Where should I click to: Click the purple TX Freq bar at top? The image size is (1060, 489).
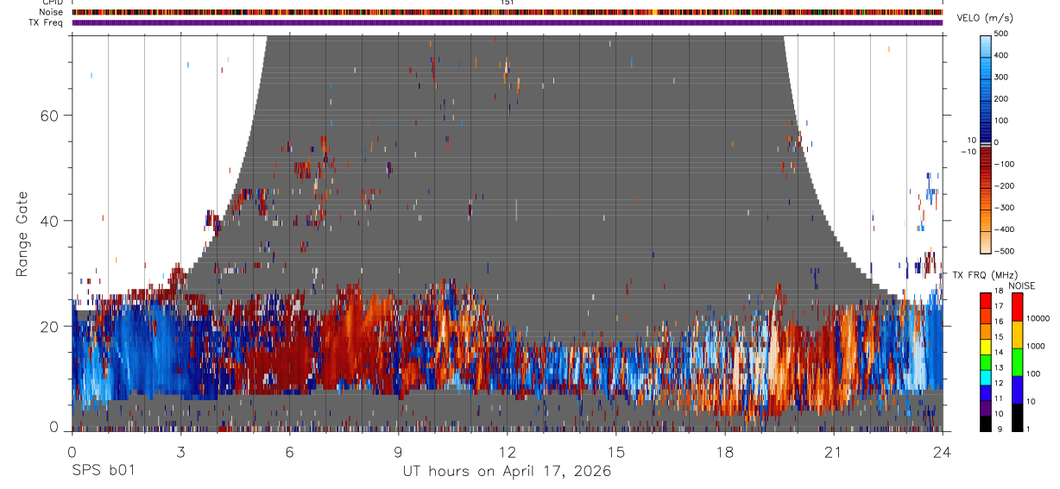tap(507, 22)
